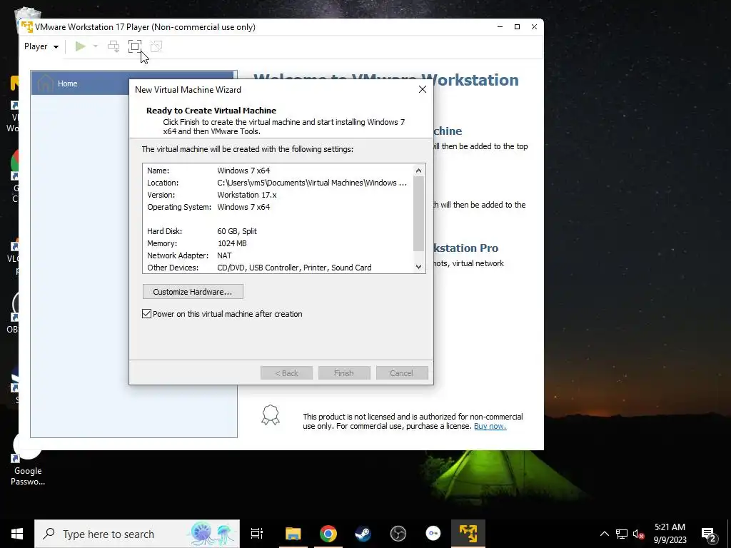The image size is (731, 548).
Task: Open the notification center icon
Action: (x=709, y=534)
